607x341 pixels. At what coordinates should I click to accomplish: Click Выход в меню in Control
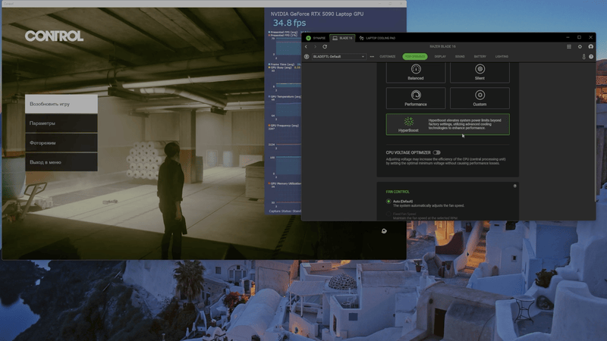[61, 162]
